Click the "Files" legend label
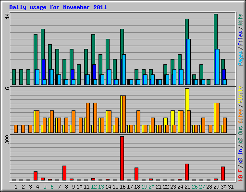 point(240,38)
